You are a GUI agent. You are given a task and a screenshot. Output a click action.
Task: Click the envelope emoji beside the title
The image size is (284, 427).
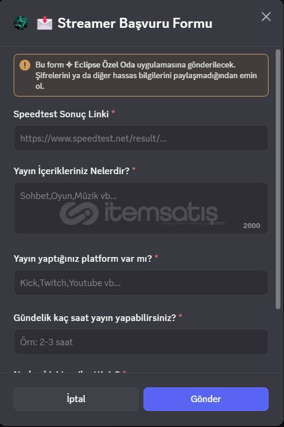coord(44,23)
